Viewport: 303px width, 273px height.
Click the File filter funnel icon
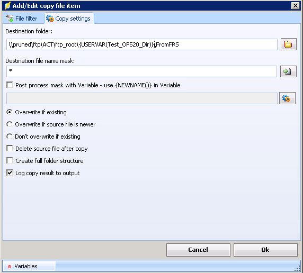tap(10, 19)
